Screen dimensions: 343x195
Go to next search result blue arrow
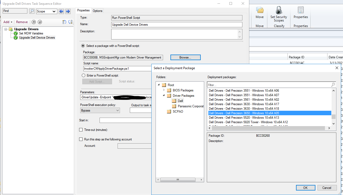[x=68, y=11]
